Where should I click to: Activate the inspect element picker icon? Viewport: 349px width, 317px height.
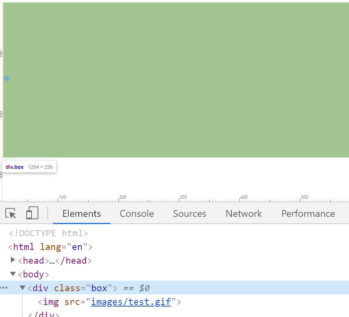pos(11,213)
